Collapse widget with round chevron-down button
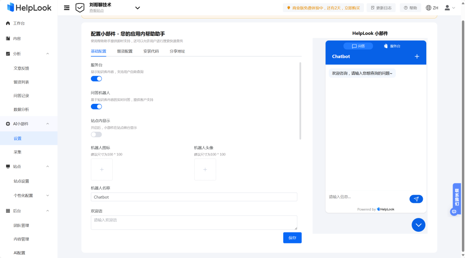The height and width of the screenshot is (258, 465). [x=418, y=225]
